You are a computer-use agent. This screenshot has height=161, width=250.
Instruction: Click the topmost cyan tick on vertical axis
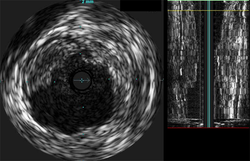coord(81,27)
